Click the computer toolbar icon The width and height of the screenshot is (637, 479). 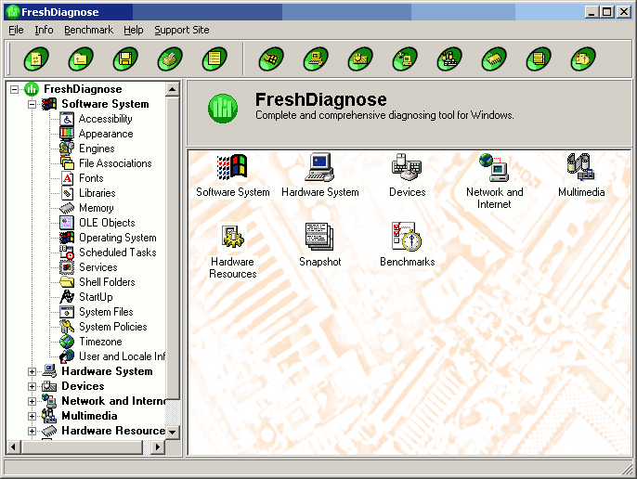pyautogui.click(x=316, y=58)
